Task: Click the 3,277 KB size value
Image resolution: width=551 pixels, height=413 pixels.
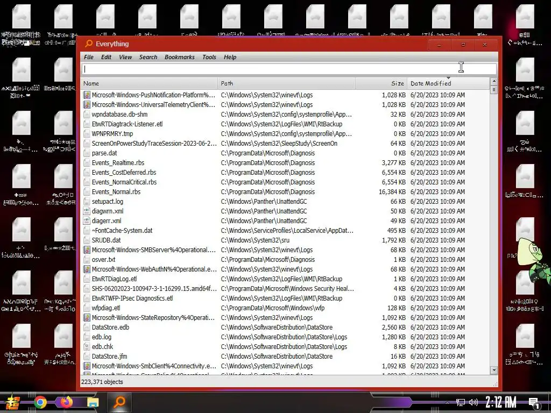Action: pyautogui.click(x=393, y=162)
